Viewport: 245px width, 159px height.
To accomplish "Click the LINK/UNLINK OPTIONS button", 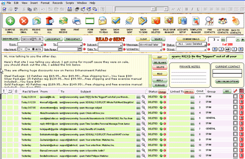I will pos(227,82).
